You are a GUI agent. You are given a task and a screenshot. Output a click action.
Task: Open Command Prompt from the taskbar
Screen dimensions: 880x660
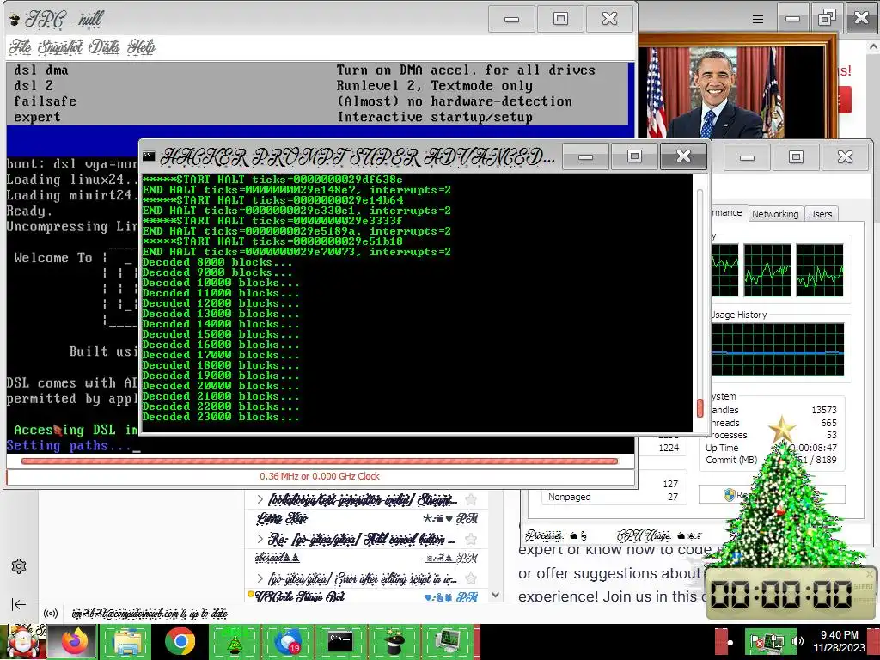pyautogui.click(x=340, y=641)
